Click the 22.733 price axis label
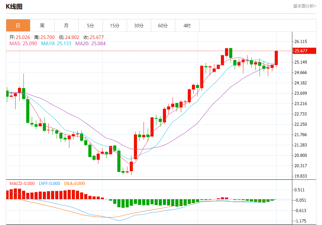 tap(301, 114)
